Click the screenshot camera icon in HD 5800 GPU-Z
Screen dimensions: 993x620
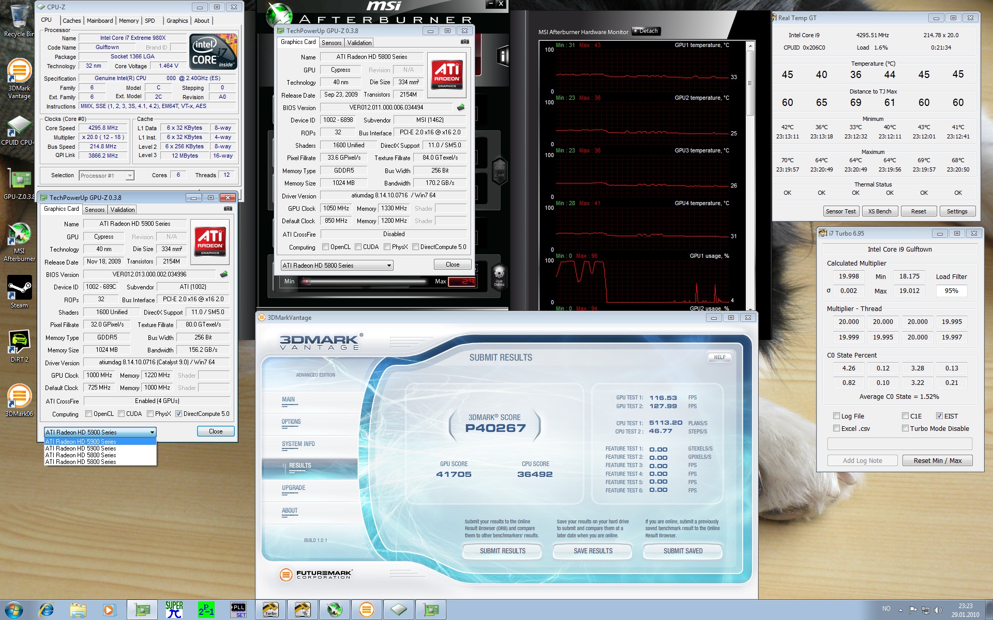[465, 42]
